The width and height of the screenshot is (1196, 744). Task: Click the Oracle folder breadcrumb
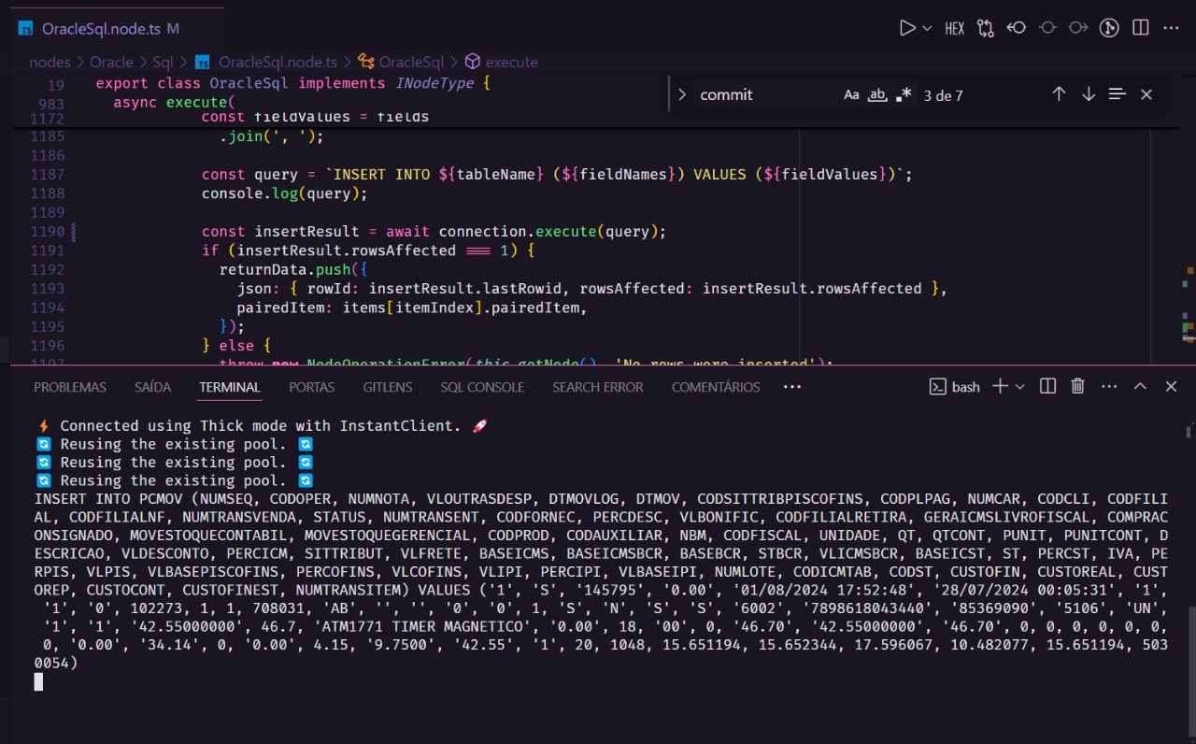(x=111, y=62)
